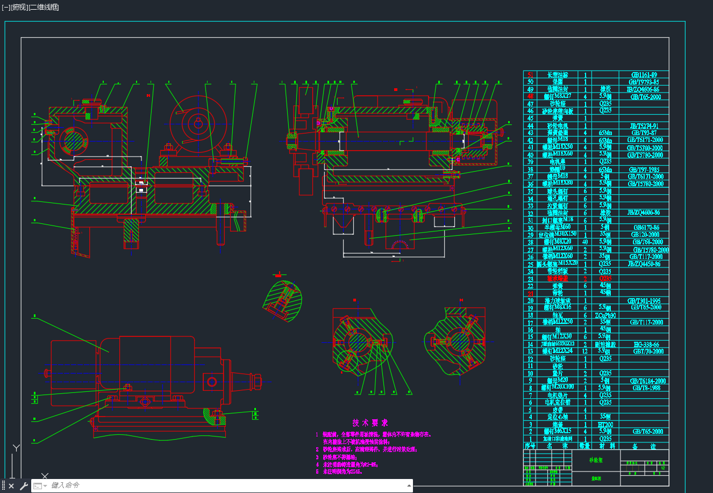Select part name 电机定位销 in row 6
713x493 pixels.
[x=558, y=403]
